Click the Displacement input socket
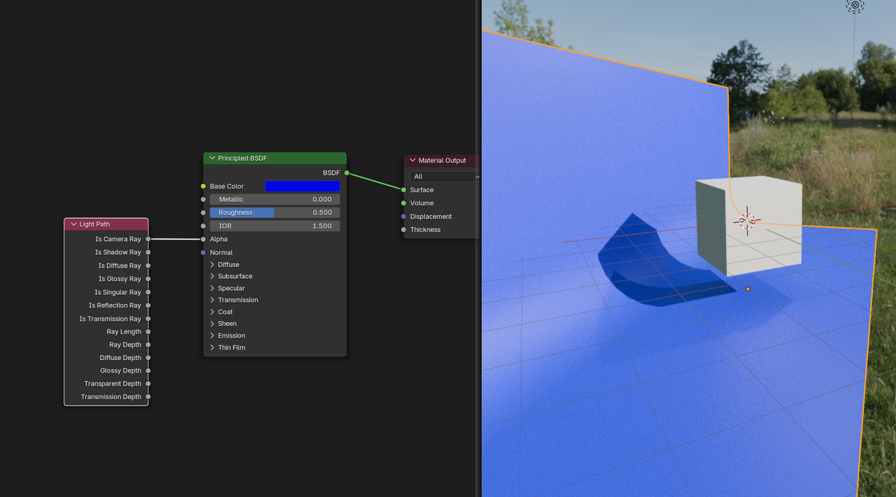Screen dimensions: 896x497 click(404, 217)
